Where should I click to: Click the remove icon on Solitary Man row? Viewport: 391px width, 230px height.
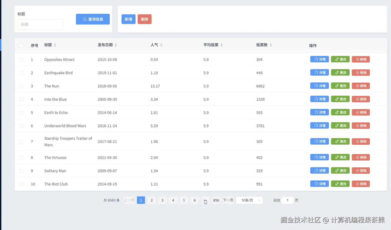click(x=357, y=170)
